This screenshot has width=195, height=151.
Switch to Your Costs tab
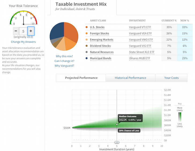171,78
